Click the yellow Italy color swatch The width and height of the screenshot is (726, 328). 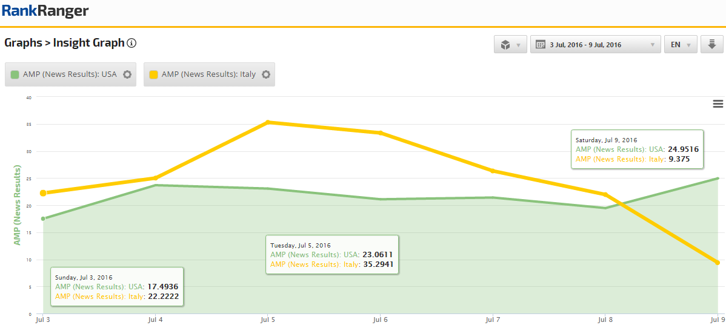point(154,74)
